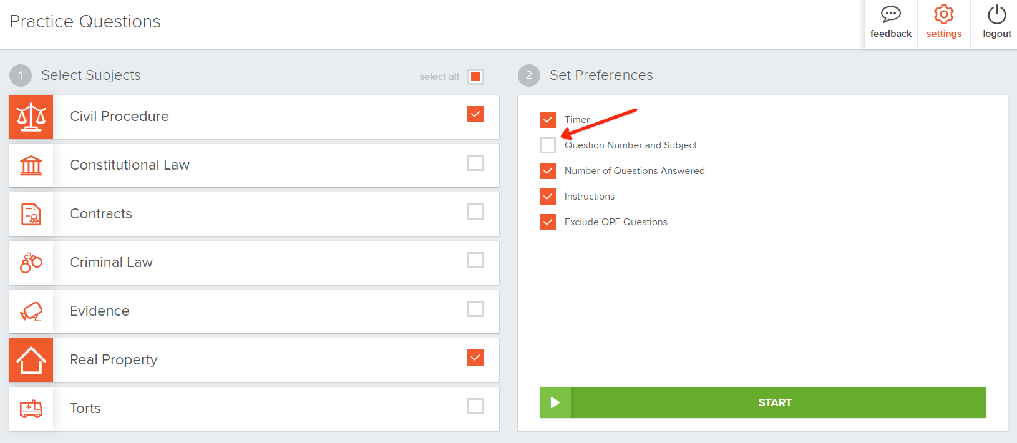Open settings via the gear icon
The image size is (1017, 443).
[943, 14]
